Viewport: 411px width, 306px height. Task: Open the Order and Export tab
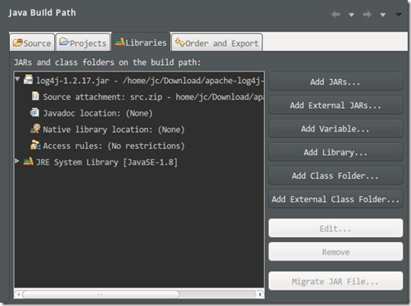217,42
